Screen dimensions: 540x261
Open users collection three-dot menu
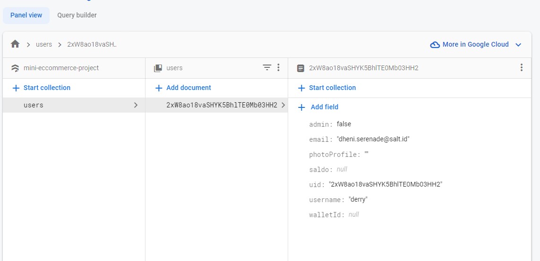(x=278, y=67)
